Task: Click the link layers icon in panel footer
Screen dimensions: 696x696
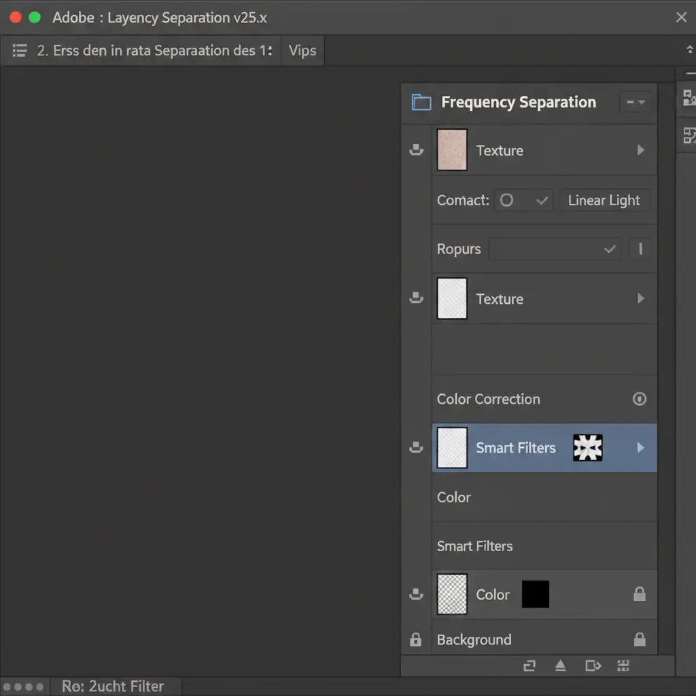Action: pyautogui.click(x=529, y=666)
